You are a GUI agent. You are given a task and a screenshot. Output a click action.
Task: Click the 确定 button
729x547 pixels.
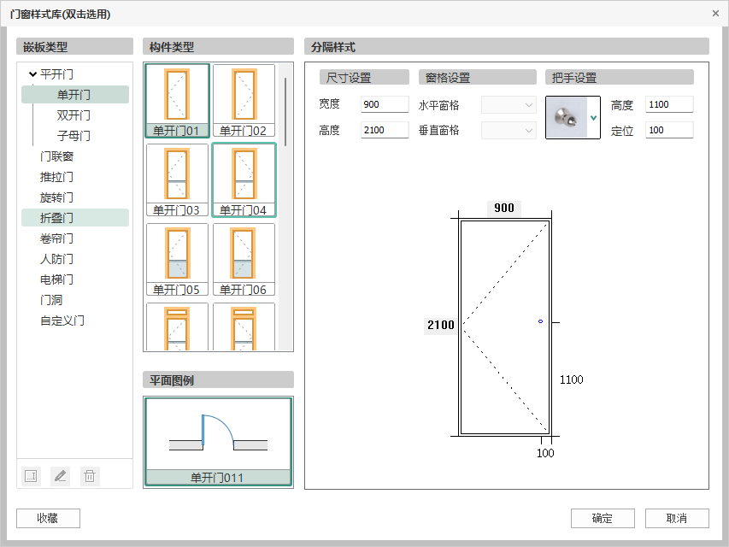coord(603,518)
